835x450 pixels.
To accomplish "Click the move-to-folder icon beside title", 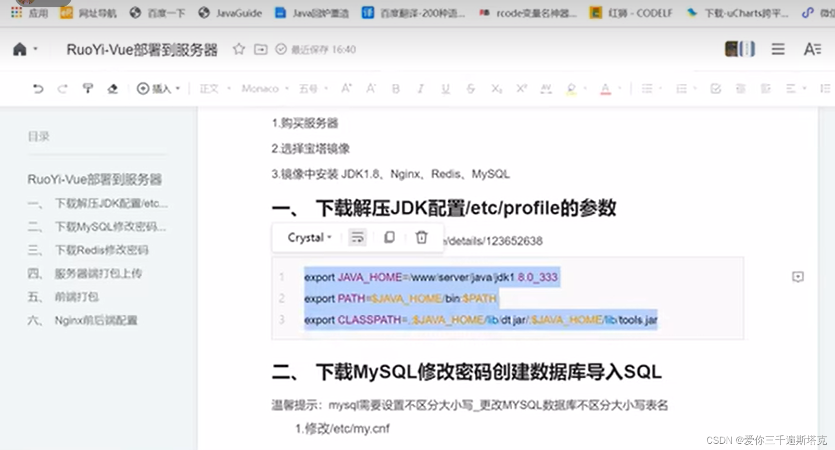I will click(260, 49).
